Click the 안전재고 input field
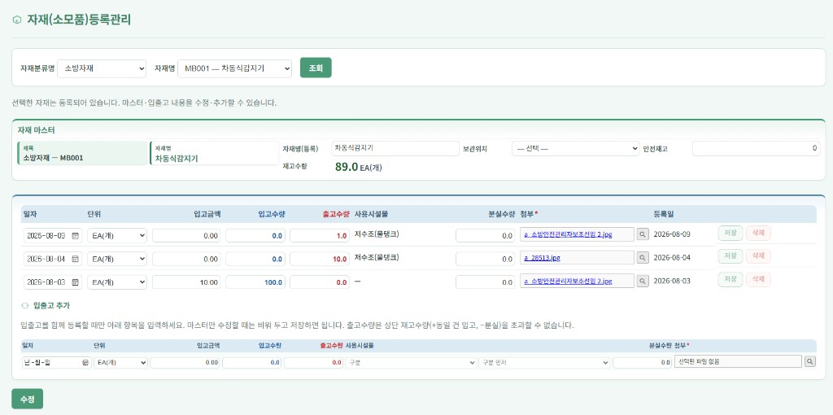The image size is (833, 415). point(757,149)
